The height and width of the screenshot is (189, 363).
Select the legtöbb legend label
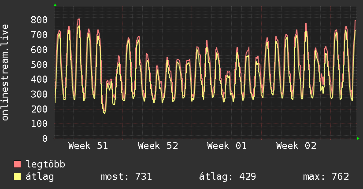click(46, 164)
